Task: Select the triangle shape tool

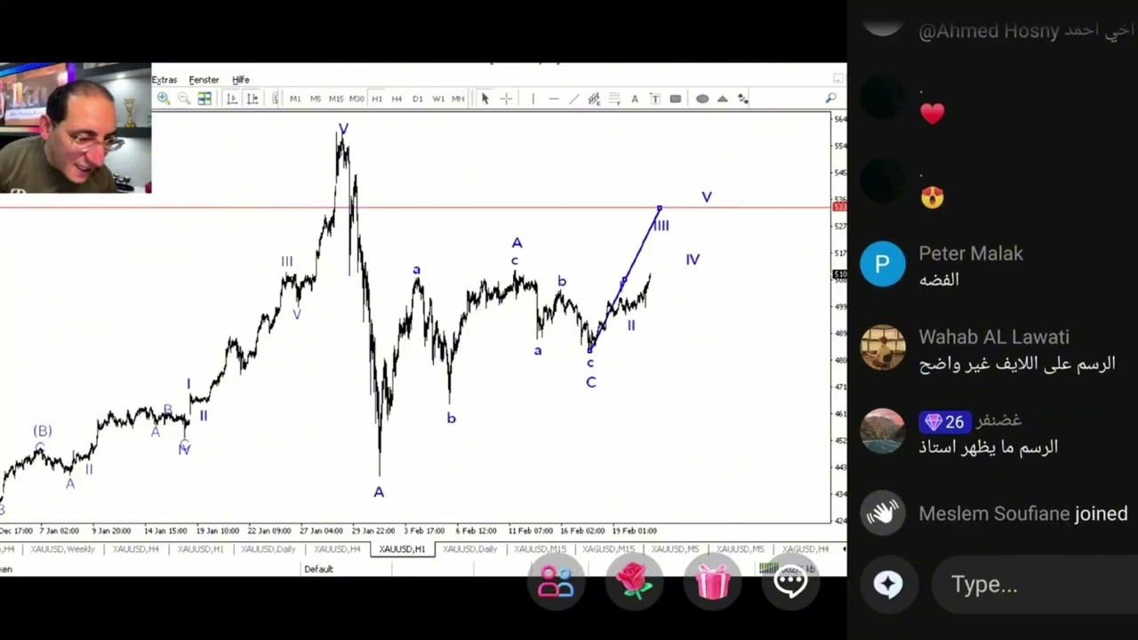Action: point(722,99)
